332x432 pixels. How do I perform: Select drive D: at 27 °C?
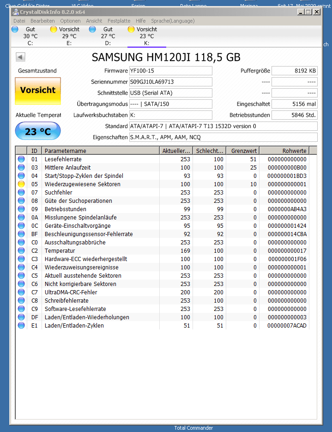pyautogui.click(x=108, y=36)
